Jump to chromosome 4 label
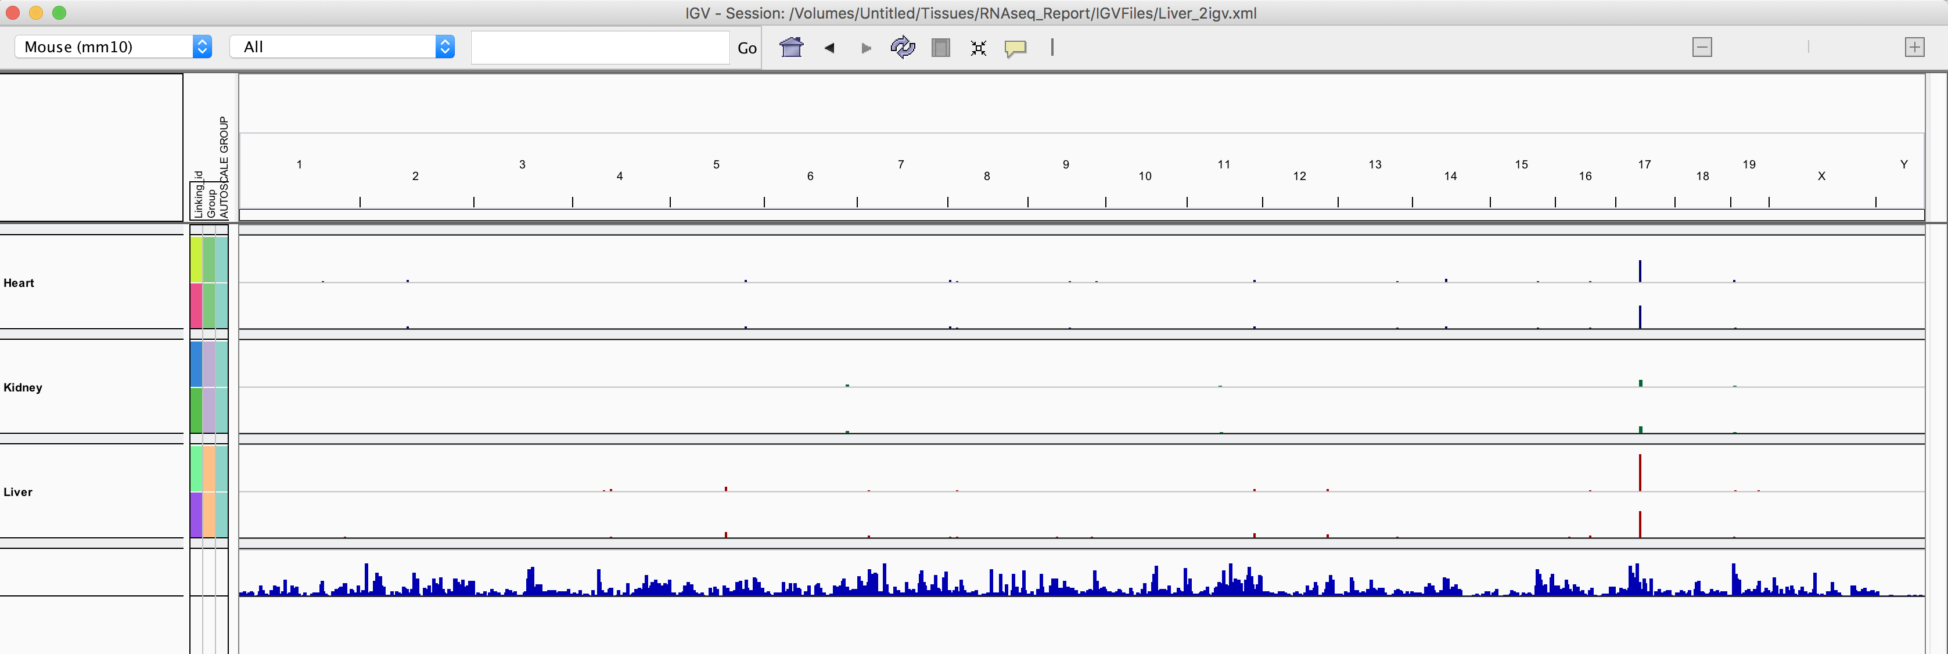 pyautogui.click(x=619, y=176)
